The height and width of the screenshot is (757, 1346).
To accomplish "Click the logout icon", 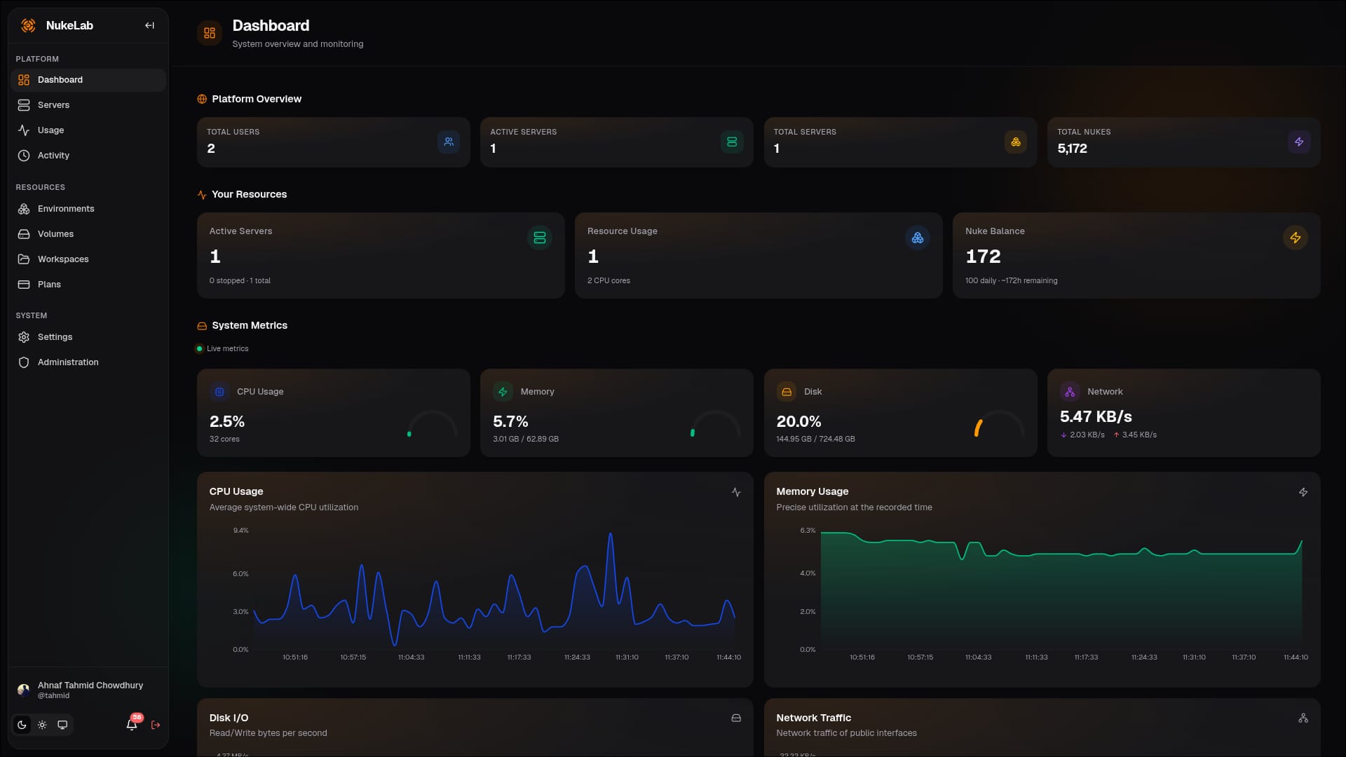I will (x=156, y=725).
